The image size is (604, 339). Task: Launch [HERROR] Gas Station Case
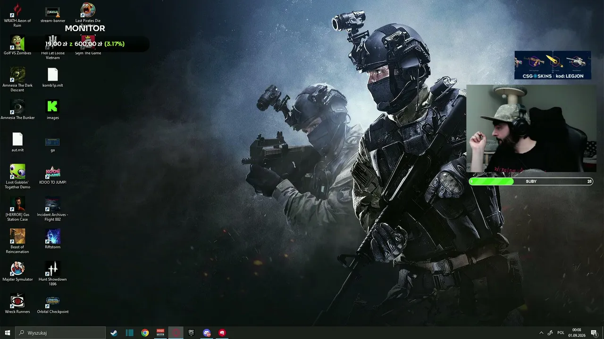pos(17,209)
